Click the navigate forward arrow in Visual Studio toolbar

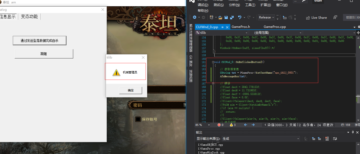tap(203, 17)
